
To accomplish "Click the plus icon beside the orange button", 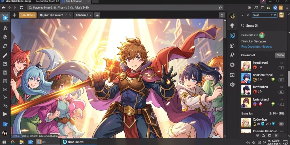I will tap(14, 15).
